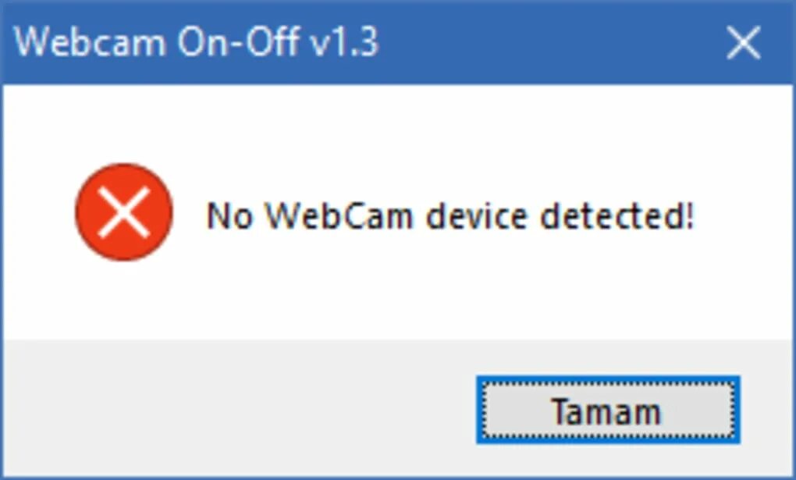Close the Webcam On-Off dialog window
Image resolution: width=796 pixels, height=480 pixels.
click(743, 43)
